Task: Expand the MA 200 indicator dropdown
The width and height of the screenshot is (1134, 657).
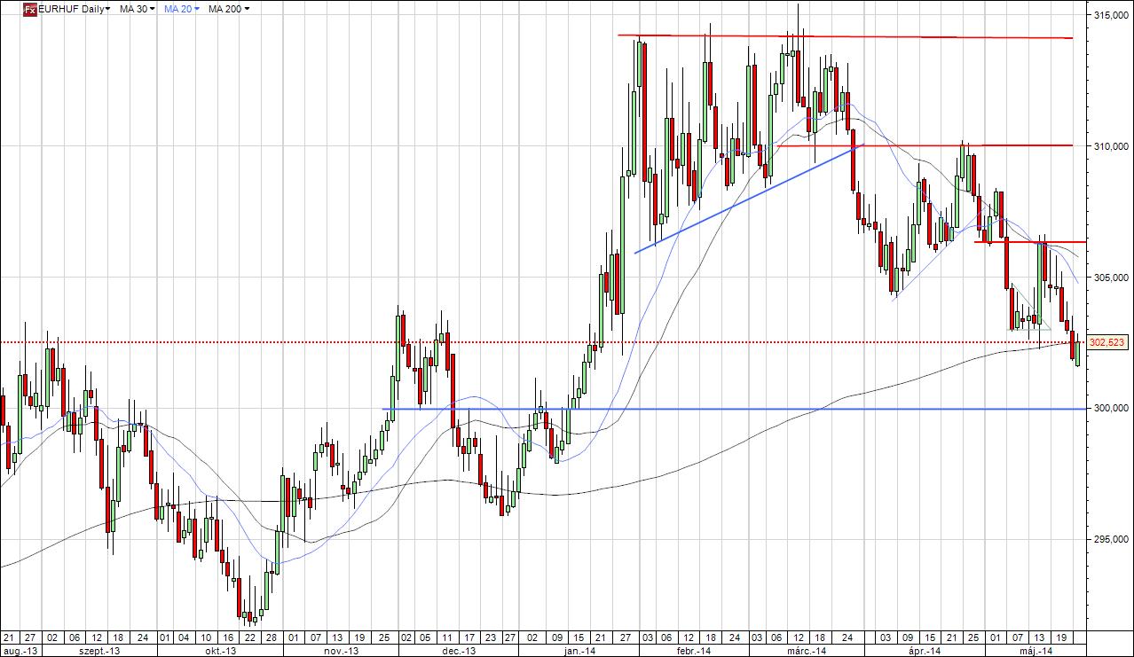Action: [x=228, y=9]
